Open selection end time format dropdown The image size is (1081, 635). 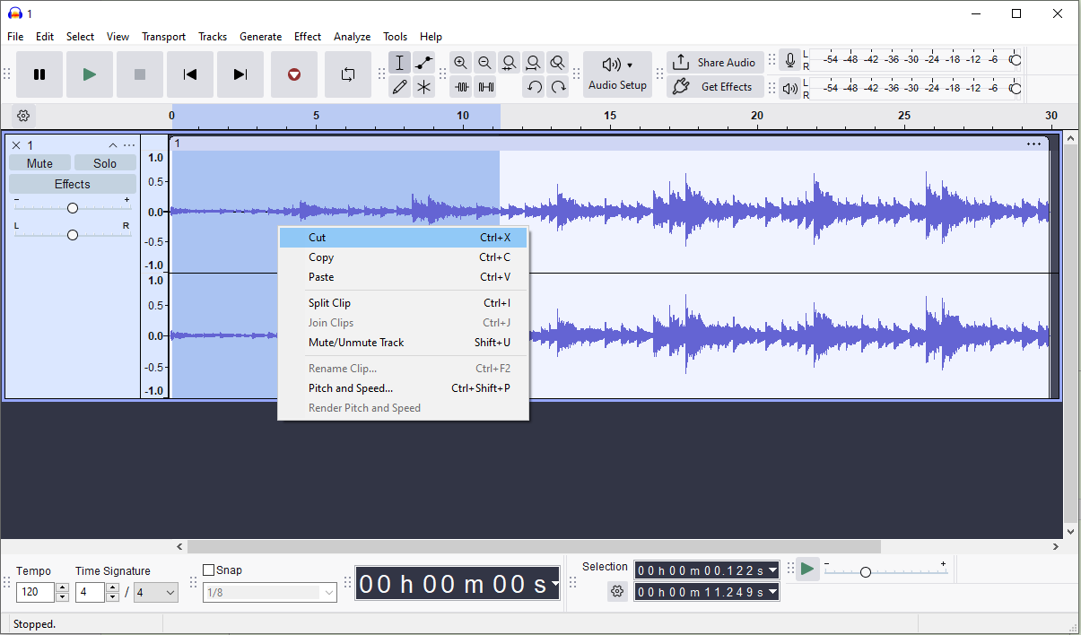coord(772,591)
